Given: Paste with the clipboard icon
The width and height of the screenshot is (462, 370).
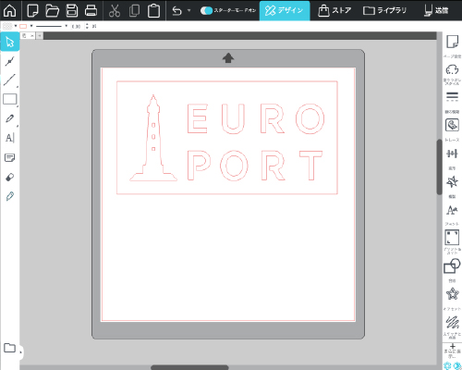Looking at the screenshot, I should click(153, 11).
